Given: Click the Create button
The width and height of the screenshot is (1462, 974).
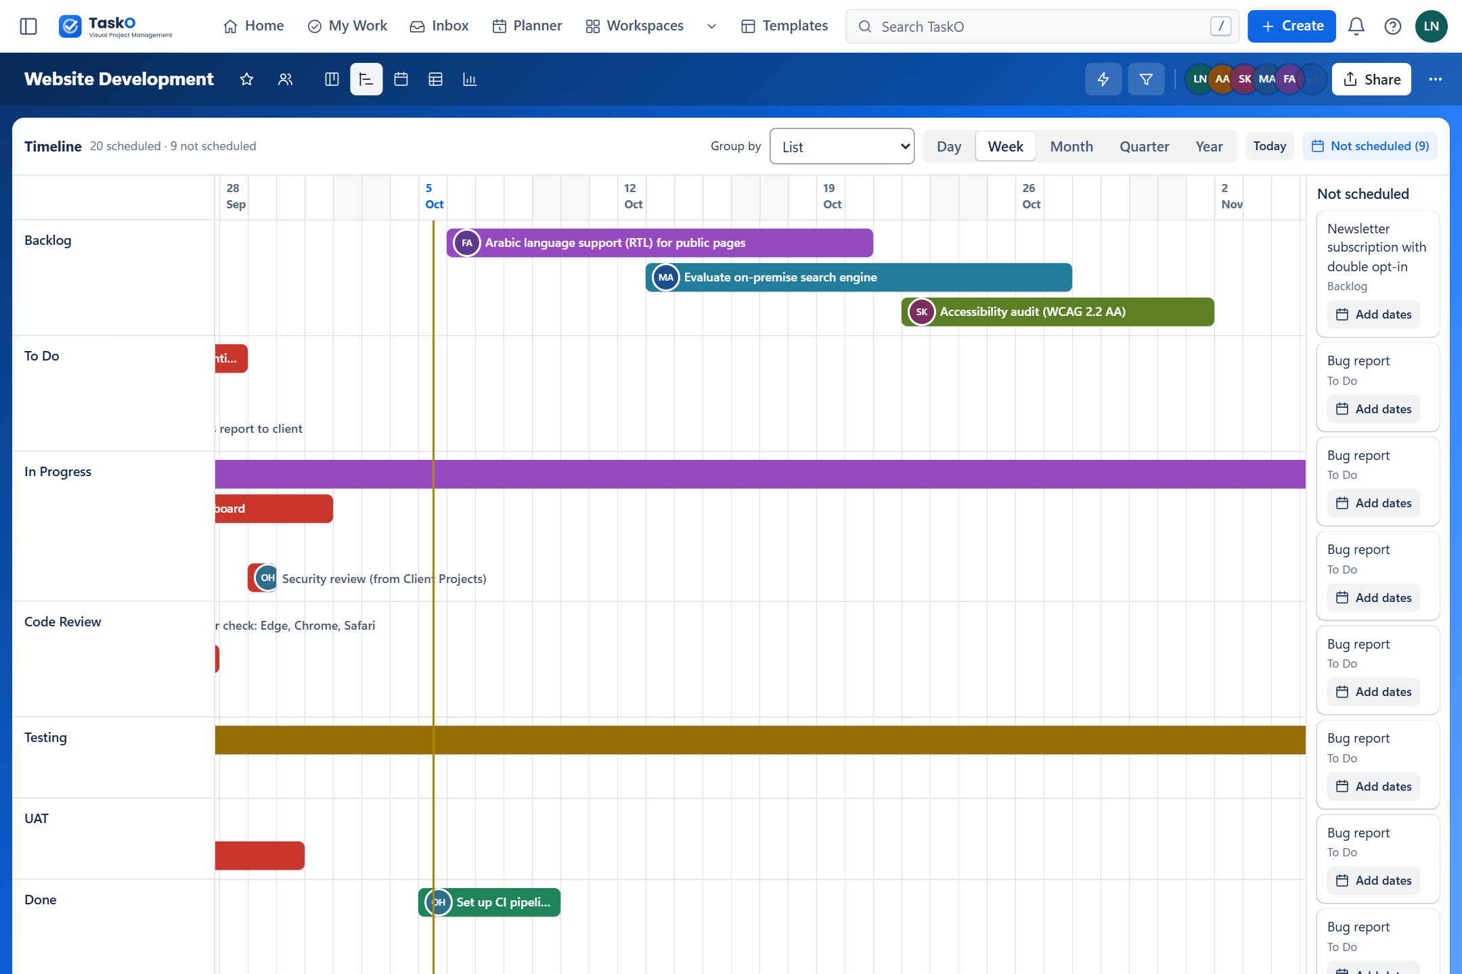Looking at the screenshot, I should [1291, 26].
